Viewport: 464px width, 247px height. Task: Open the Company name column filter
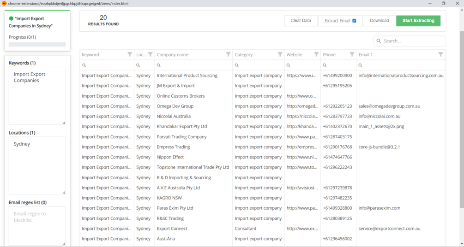(228, 54)
